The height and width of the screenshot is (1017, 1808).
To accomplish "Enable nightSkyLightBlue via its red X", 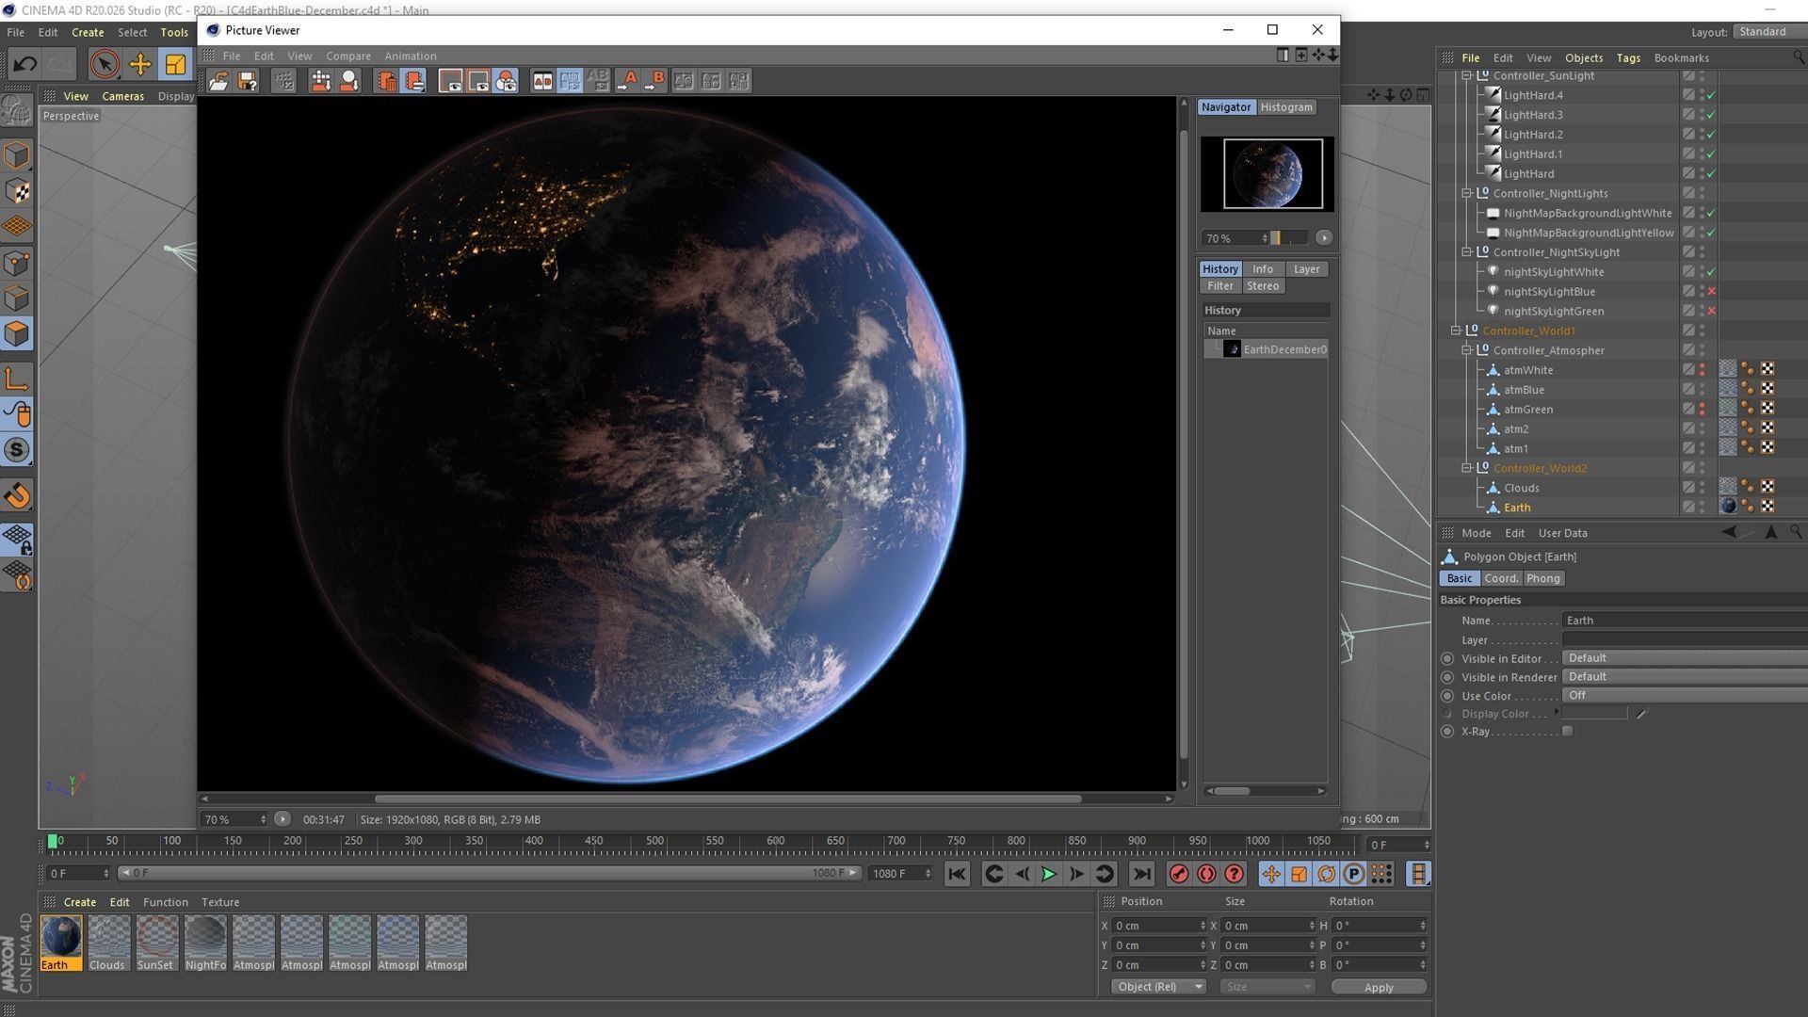I will pos(1711,291).
